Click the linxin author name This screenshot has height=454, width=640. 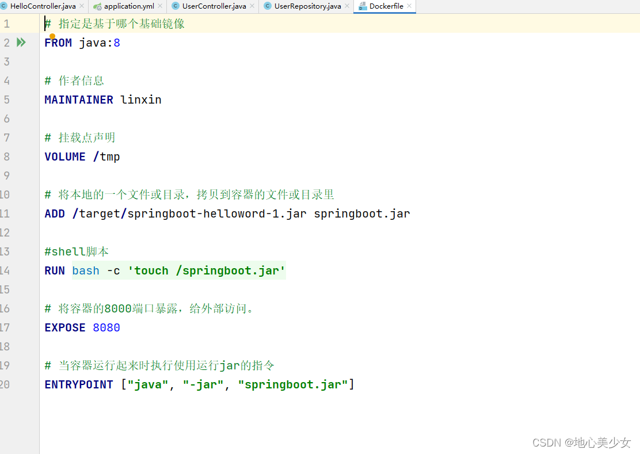click(x=141, y=100)
